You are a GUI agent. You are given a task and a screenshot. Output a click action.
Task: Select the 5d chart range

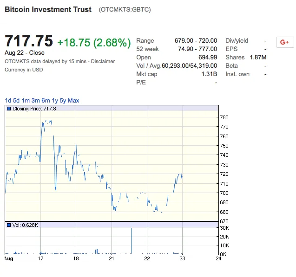pyautogui.click(x=16, y=101)
